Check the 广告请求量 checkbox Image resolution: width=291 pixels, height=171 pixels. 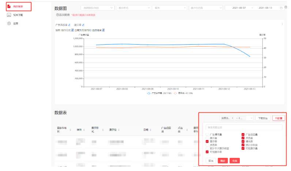click(207, 134)
